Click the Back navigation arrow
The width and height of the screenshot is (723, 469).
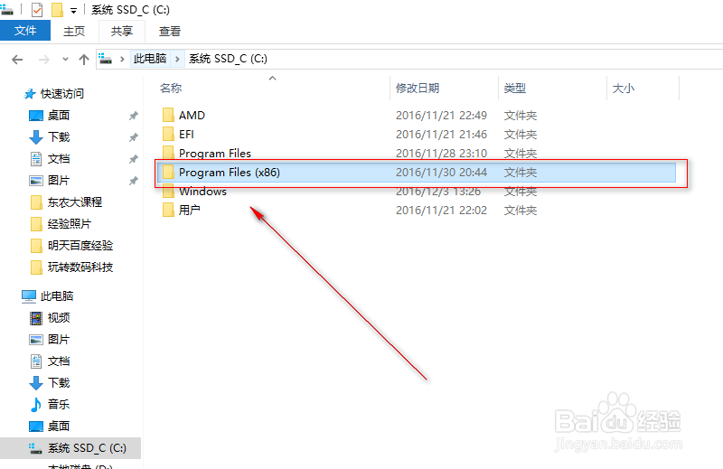tap(17, 60)
